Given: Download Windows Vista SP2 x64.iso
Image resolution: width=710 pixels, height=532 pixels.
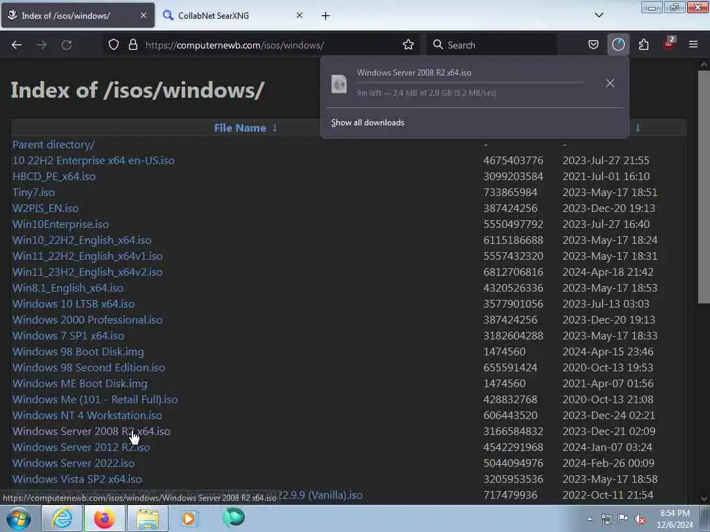Looking at the screenshot, I should [77, 479].
